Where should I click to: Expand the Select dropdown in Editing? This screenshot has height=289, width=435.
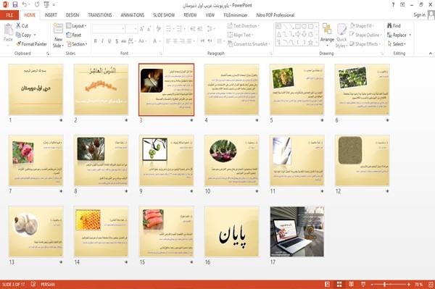397,44
